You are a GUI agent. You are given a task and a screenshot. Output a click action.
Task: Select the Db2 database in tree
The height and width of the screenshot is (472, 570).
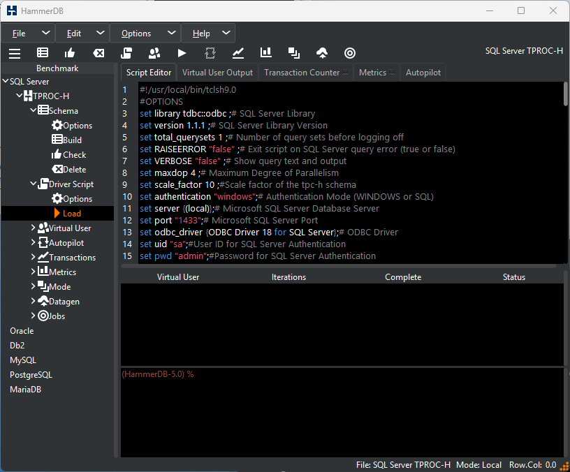click(17, 345)
